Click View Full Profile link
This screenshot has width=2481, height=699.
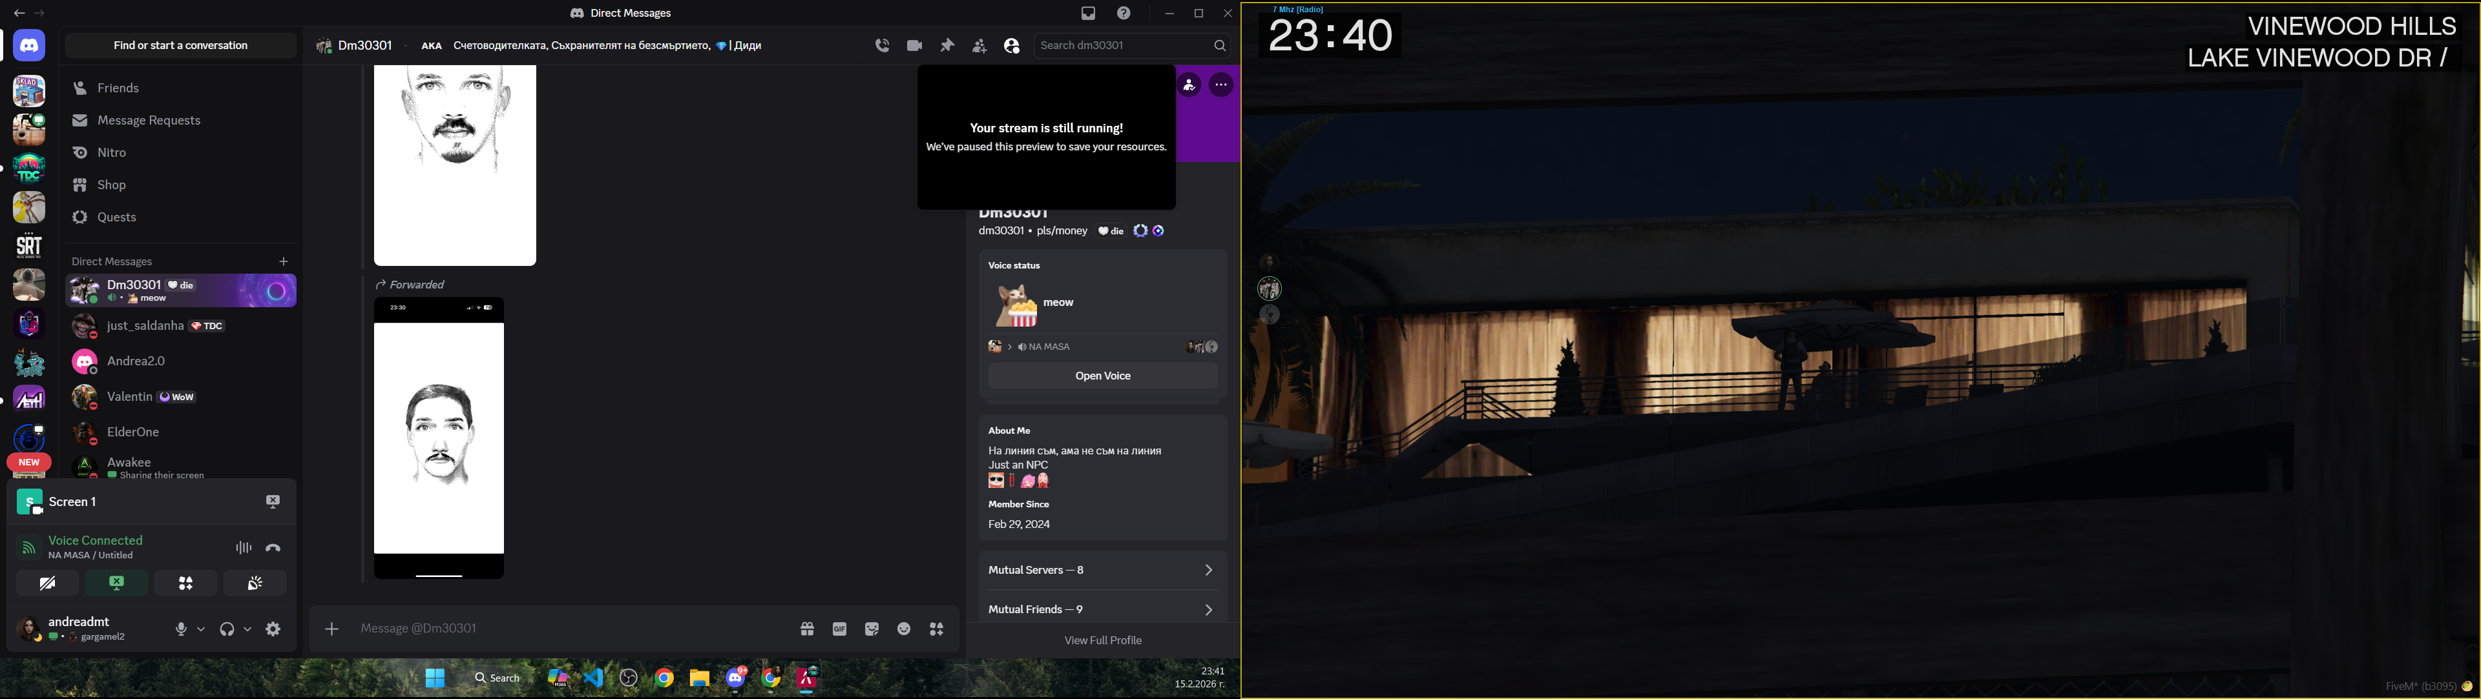(1102, 640)
